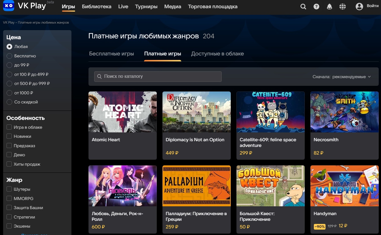
Task: Click the user avatar icon next to Войти
Action: pos(359,6)
